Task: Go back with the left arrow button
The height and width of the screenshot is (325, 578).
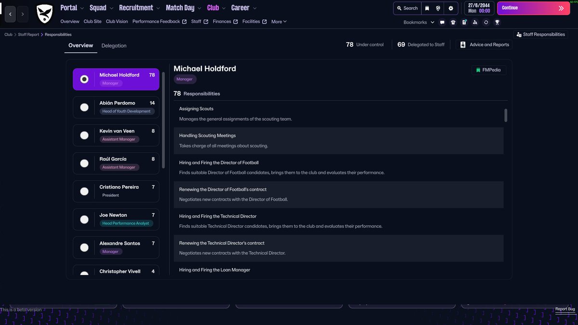Action: (11, 14)
